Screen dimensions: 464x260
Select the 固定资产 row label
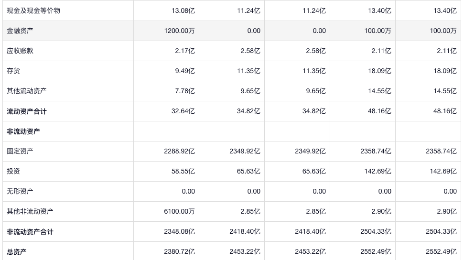pos(20,151)
